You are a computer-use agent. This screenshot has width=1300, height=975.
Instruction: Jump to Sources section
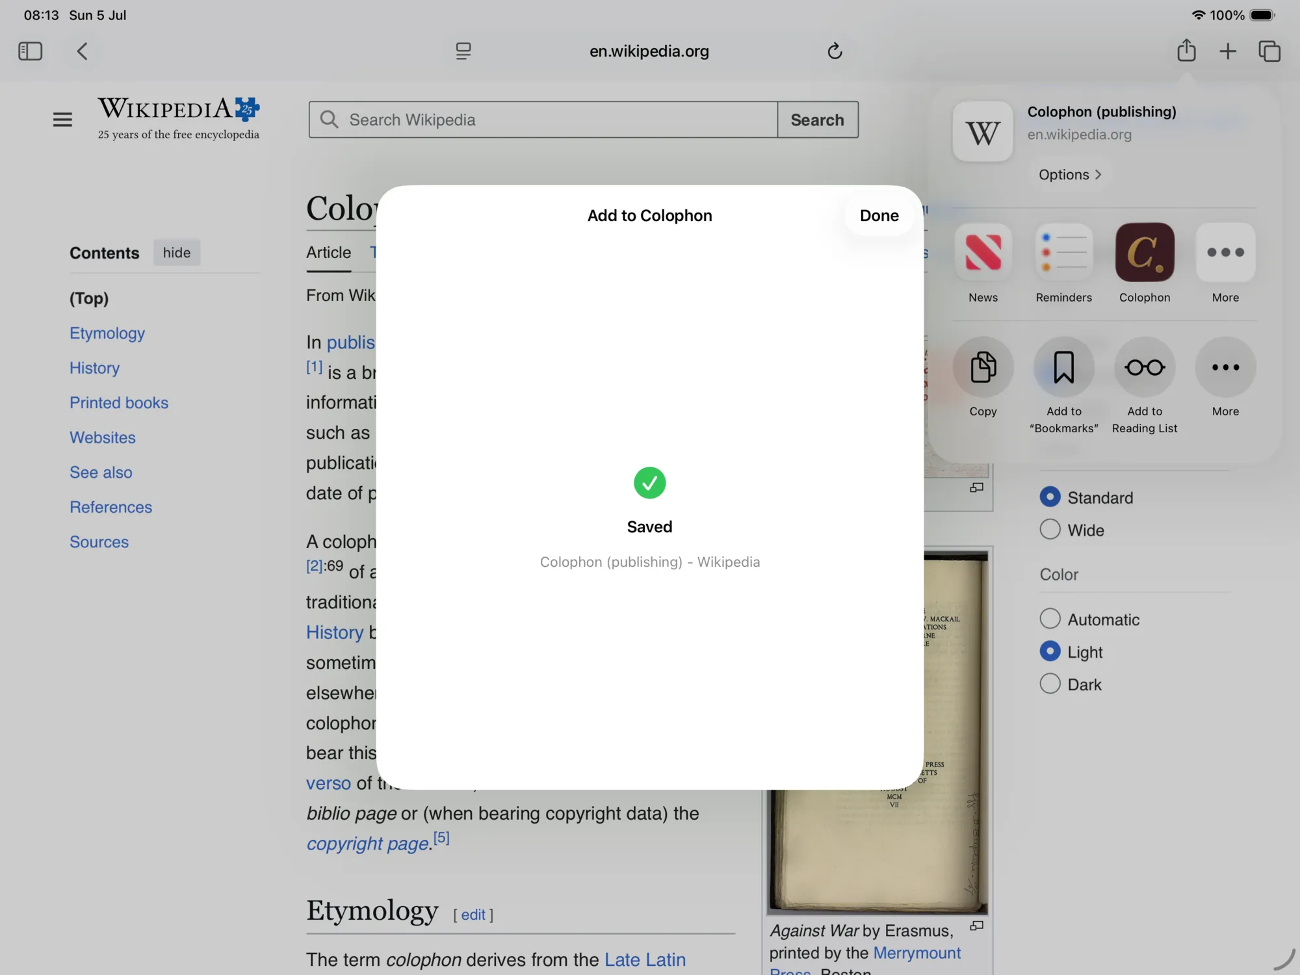tap(99, 541)
